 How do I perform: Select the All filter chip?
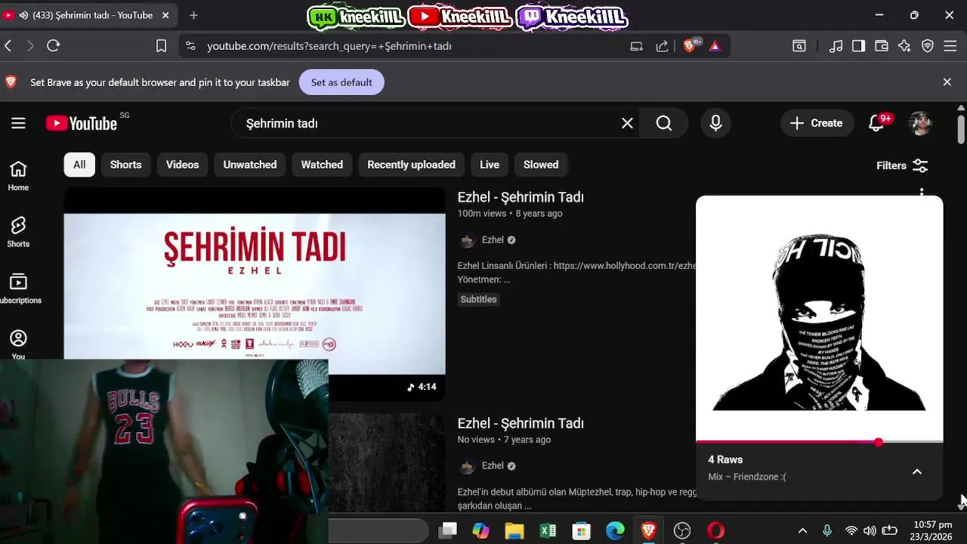pos(79,165)
